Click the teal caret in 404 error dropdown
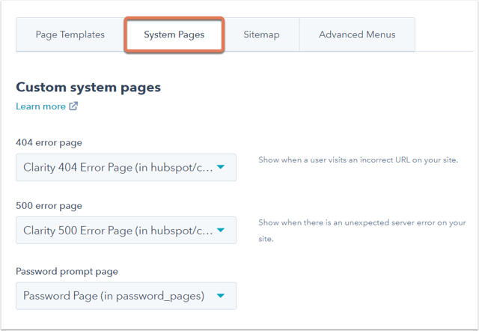This screenshot has height=331, width=479. coord(221,167)
